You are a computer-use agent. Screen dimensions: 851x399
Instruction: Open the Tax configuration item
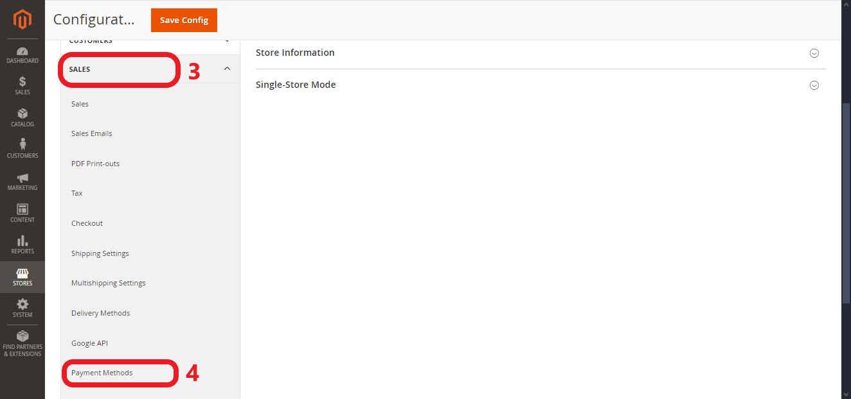77,193
